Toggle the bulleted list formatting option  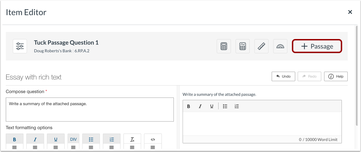(91, 139)
